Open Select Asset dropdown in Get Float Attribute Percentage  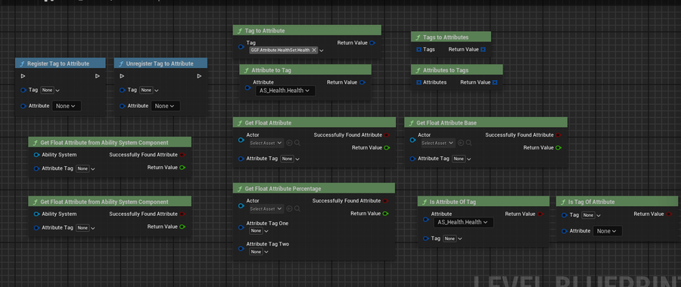tap(266, 209)
